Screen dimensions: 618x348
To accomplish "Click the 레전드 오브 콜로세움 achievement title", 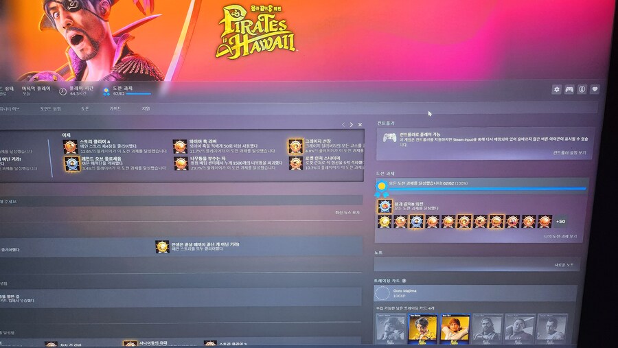I will point(102,159).
